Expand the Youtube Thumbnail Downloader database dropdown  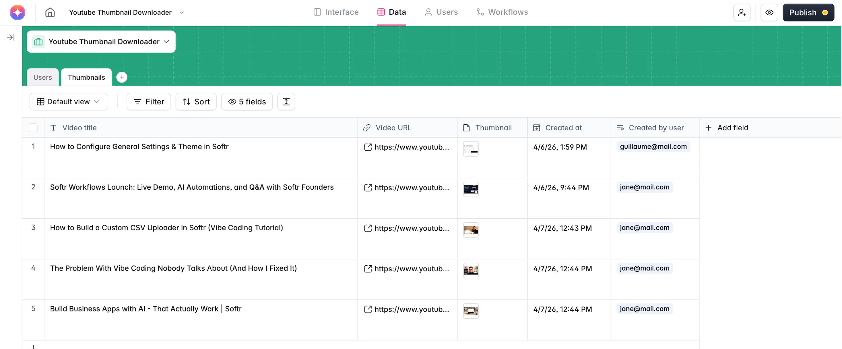[101, 42]
